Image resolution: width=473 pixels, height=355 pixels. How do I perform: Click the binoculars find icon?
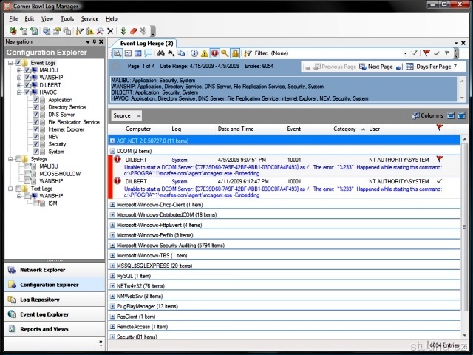click(x=160, y=53)
